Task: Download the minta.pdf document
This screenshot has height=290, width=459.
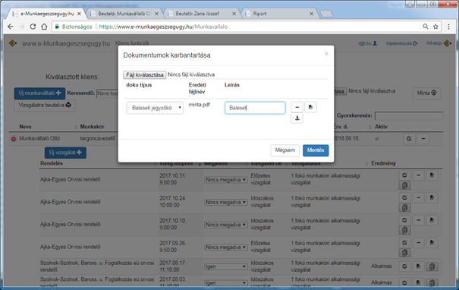Action: (297, 118)
